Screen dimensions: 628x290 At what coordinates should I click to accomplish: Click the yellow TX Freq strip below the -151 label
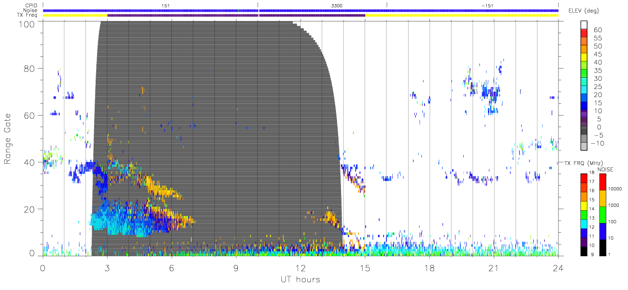point(461,15)
